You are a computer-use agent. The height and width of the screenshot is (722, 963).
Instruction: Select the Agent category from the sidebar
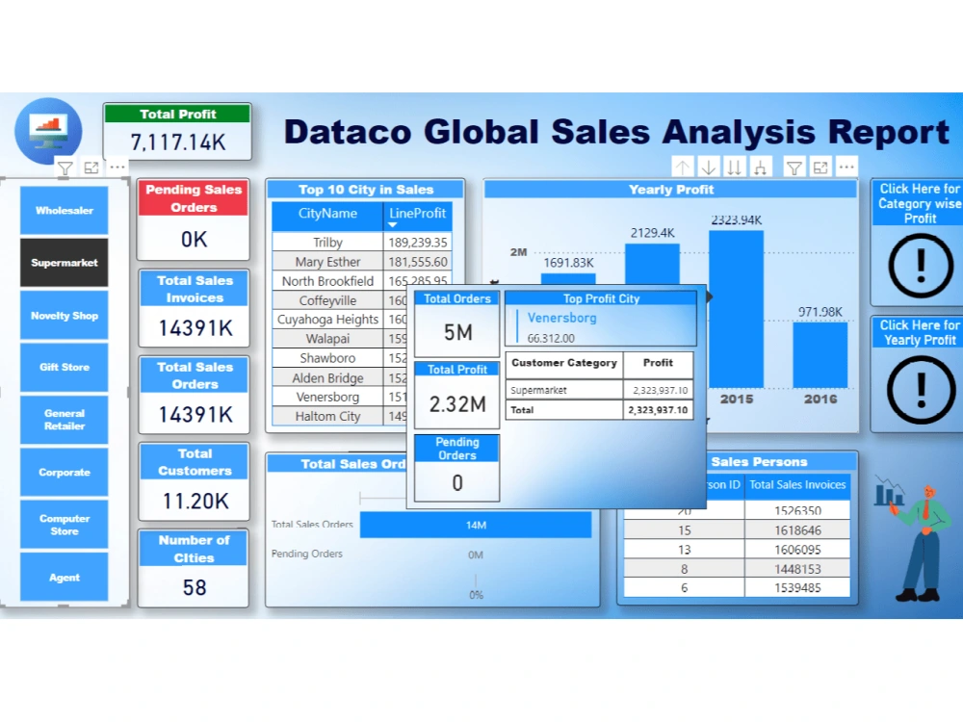(64, 578)
